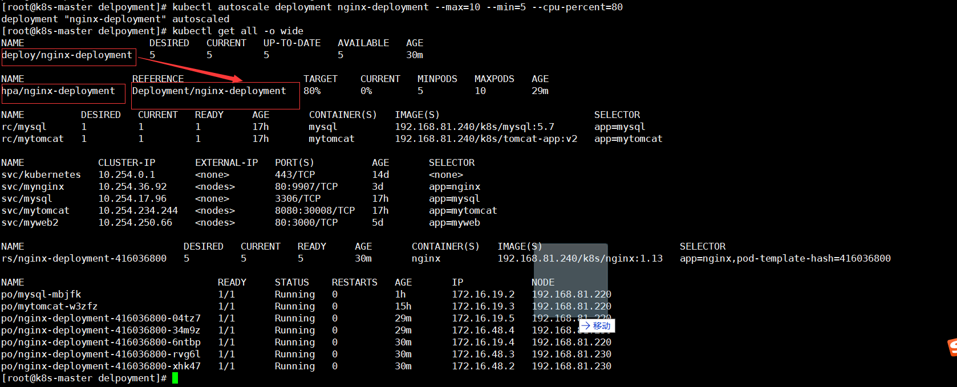Click the node IP of po/nginx-deployment-416036800-xhk47

(x=571, y=366)
